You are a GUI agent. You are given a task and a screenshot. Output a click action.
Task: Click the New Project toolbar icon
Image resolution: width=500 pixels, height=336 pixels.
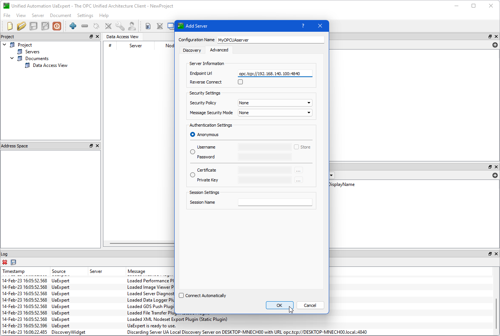click(x=10, y=26)
